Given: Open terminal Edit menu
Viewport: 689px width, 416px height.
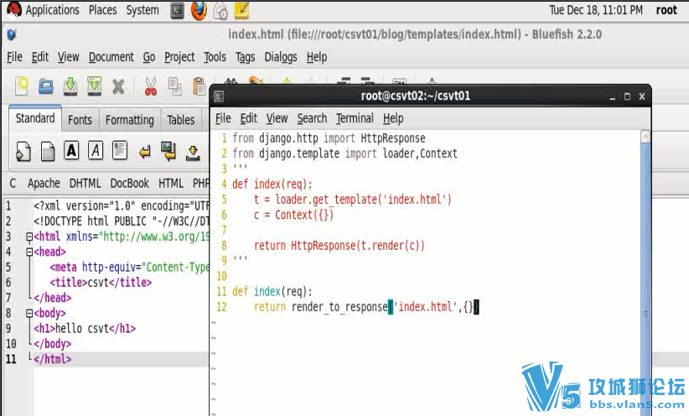Looking at the screenshot, I should 248,118.
